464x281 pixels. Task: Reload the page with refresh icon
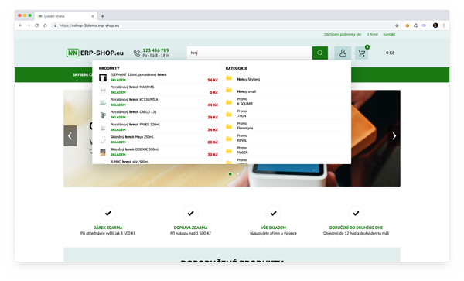[x=36, y=26]
